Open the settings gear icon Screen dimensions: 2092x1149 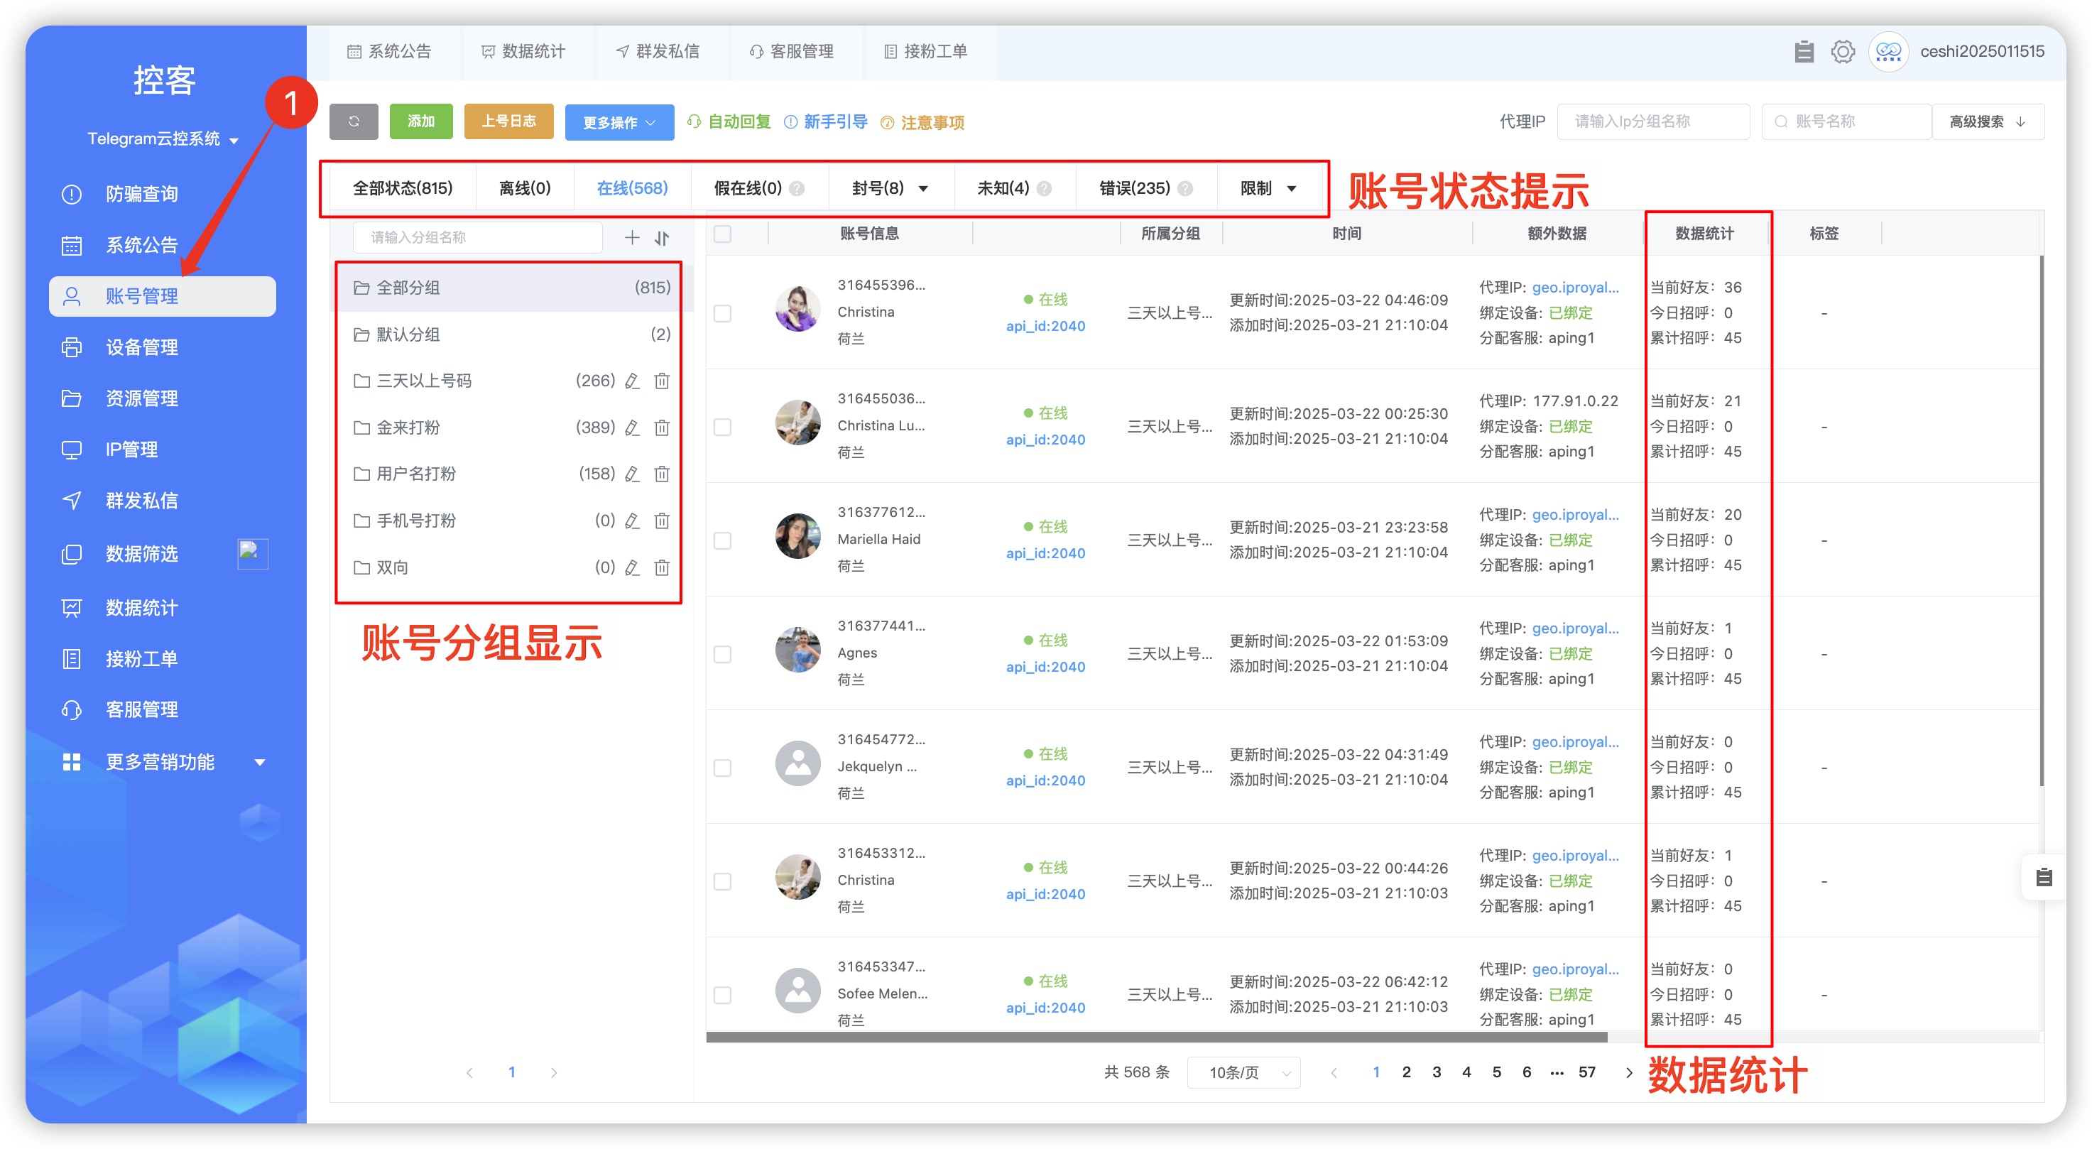tap(1842, 52)
